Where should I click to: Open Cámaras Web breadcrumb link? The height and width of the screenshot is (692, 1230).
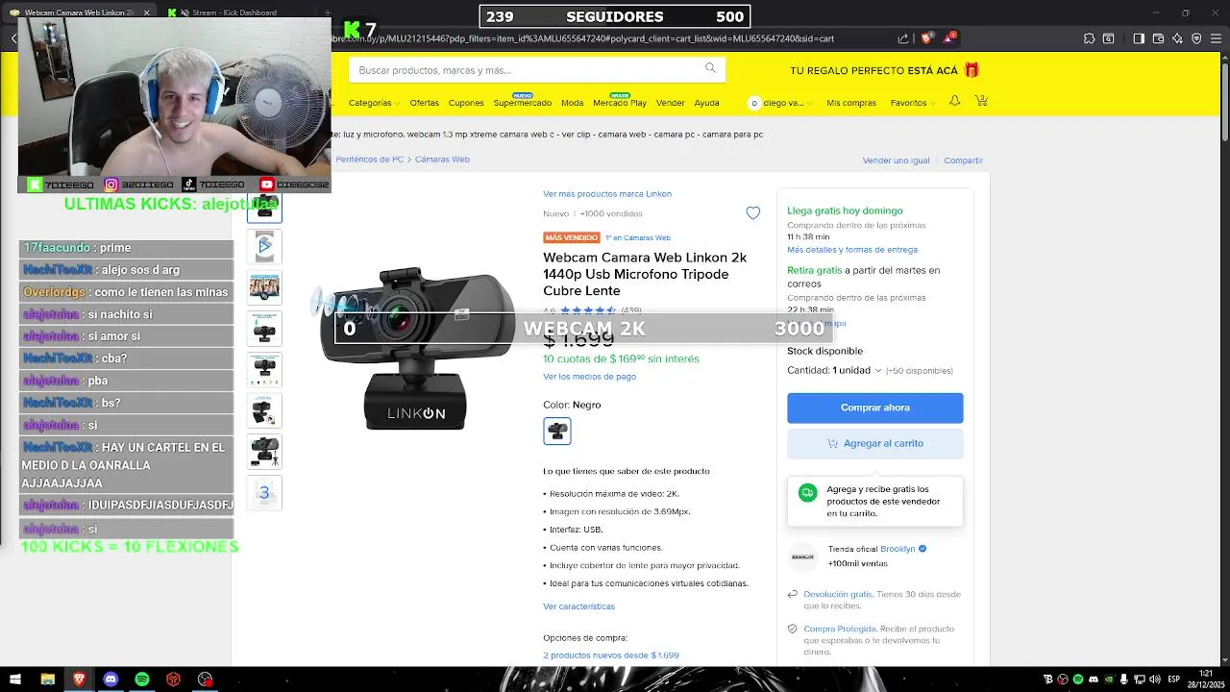click(442, 160)
